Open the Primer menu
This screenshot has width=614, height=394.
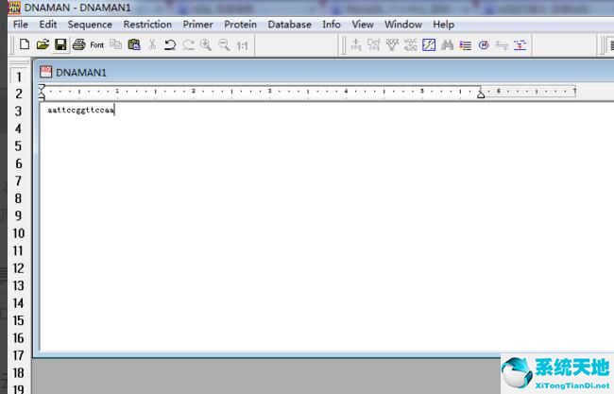click(198, 25)
